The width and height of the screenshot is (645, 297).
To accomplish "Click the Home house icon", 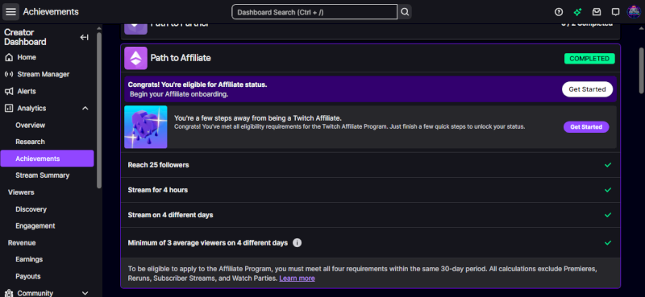I will pyautogui.click(x=9, y=57).
